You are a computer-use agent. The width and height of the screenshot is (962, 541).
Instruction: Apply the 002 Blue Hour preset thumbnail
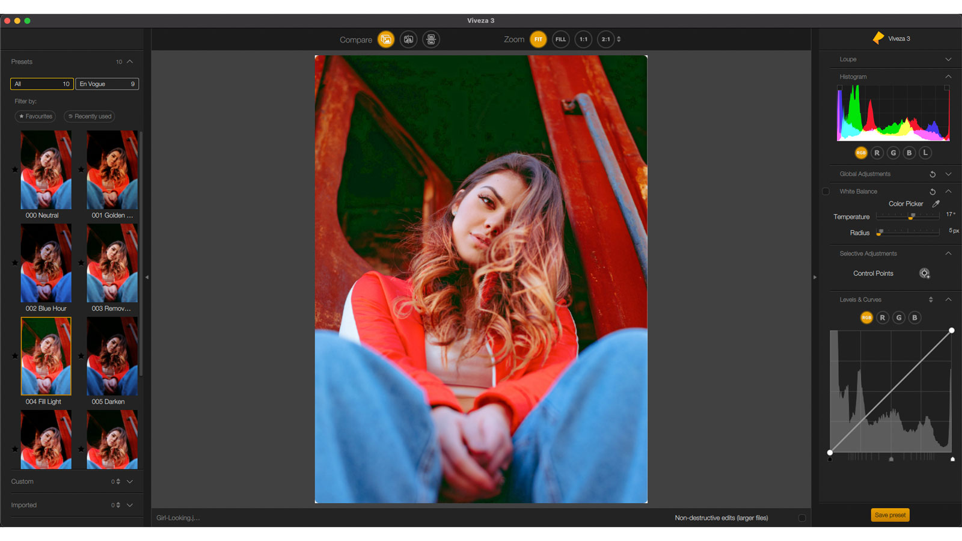[46, 263]
